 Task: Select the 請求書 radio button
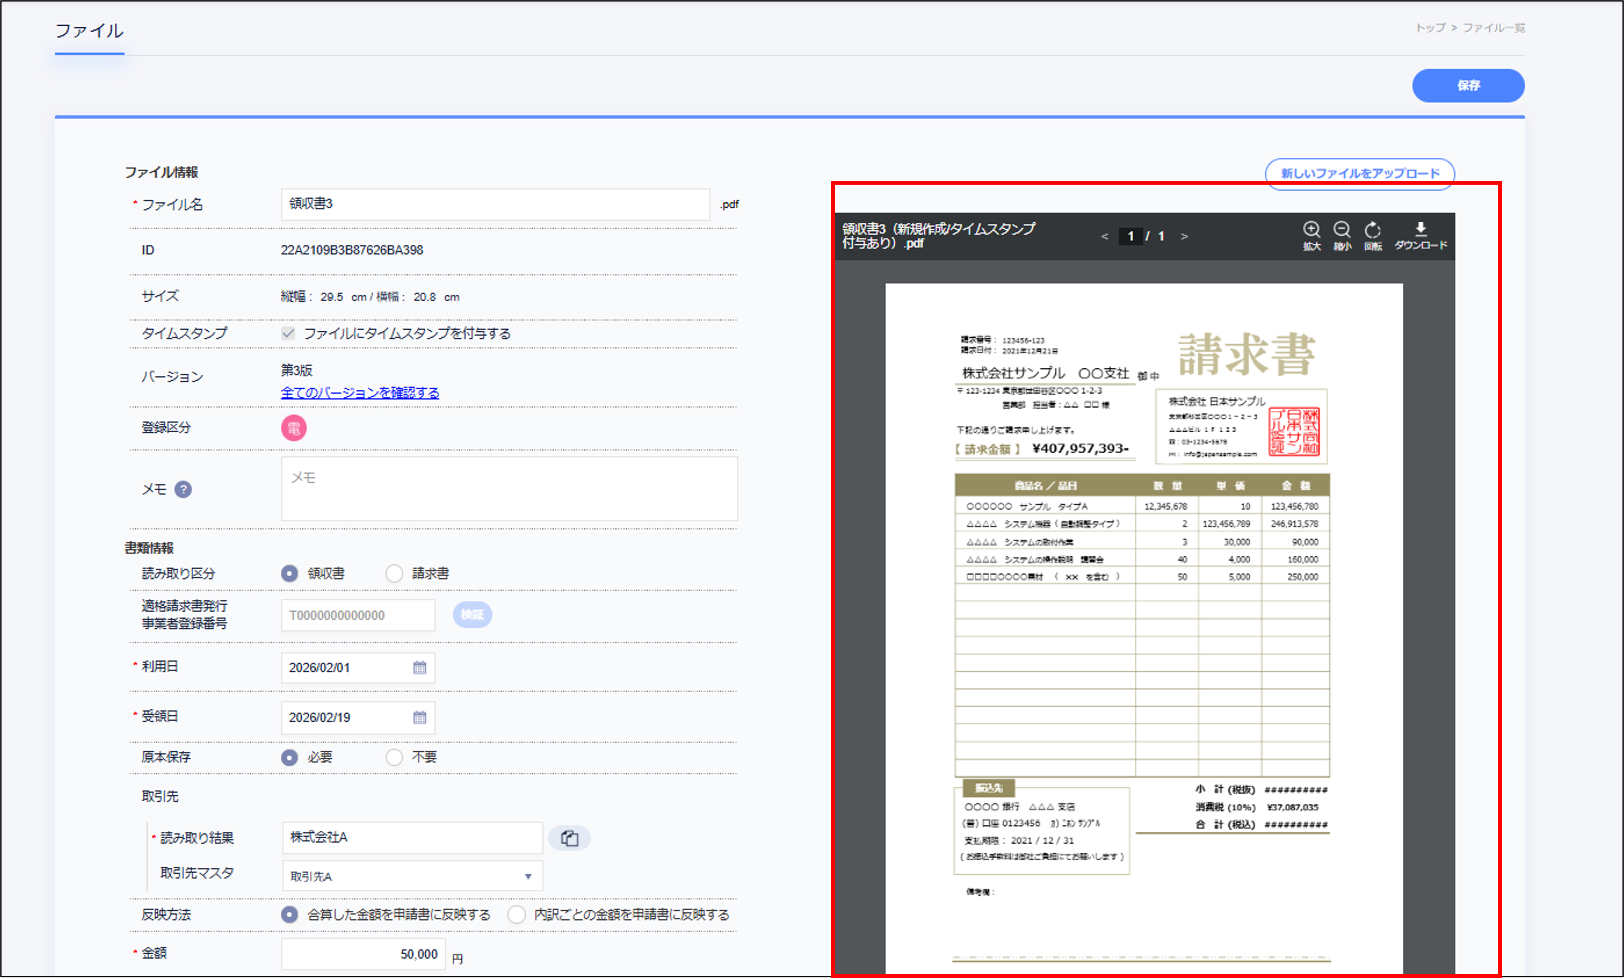(393, 573)
